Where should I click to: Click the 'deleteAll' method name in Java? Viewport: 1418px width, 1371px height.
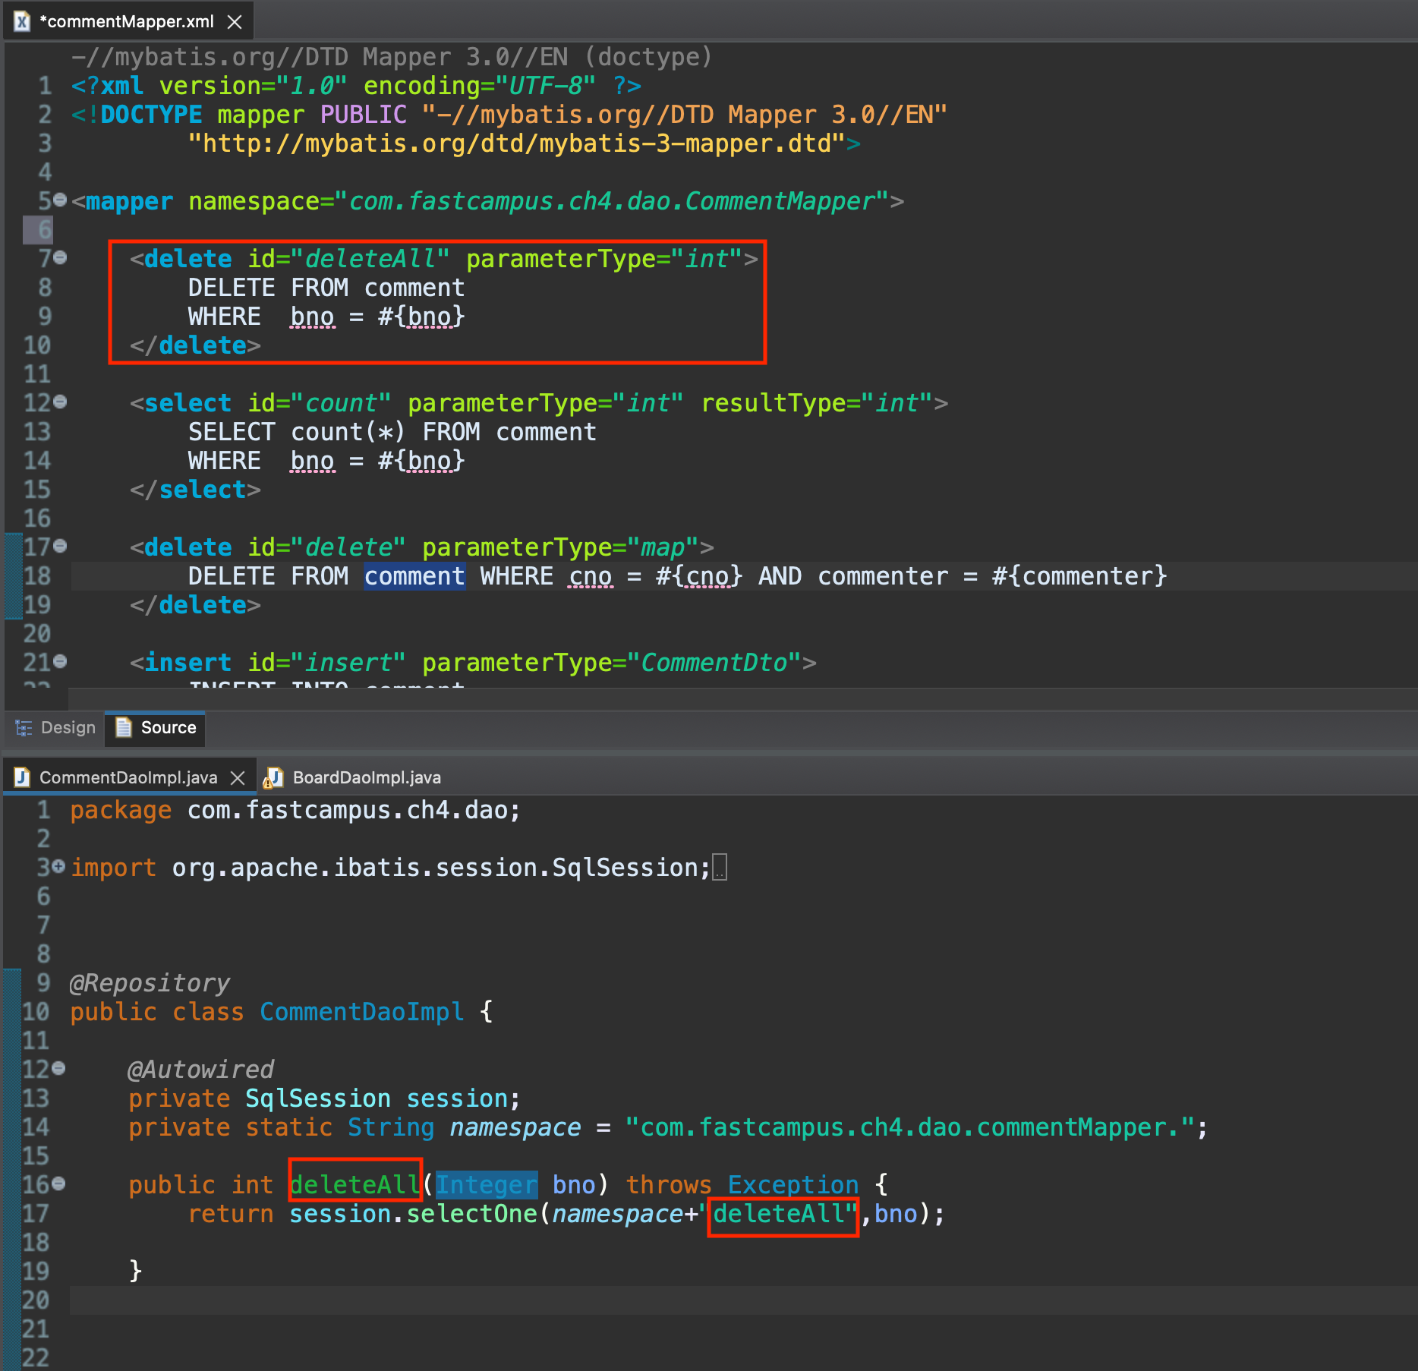pos(355,1185)
